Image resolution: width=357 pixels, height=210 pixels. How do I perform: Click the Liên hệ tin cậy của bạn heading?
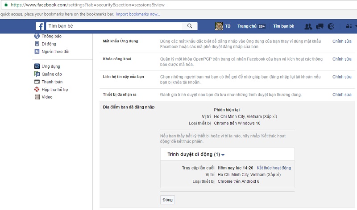tap(124, 77)
